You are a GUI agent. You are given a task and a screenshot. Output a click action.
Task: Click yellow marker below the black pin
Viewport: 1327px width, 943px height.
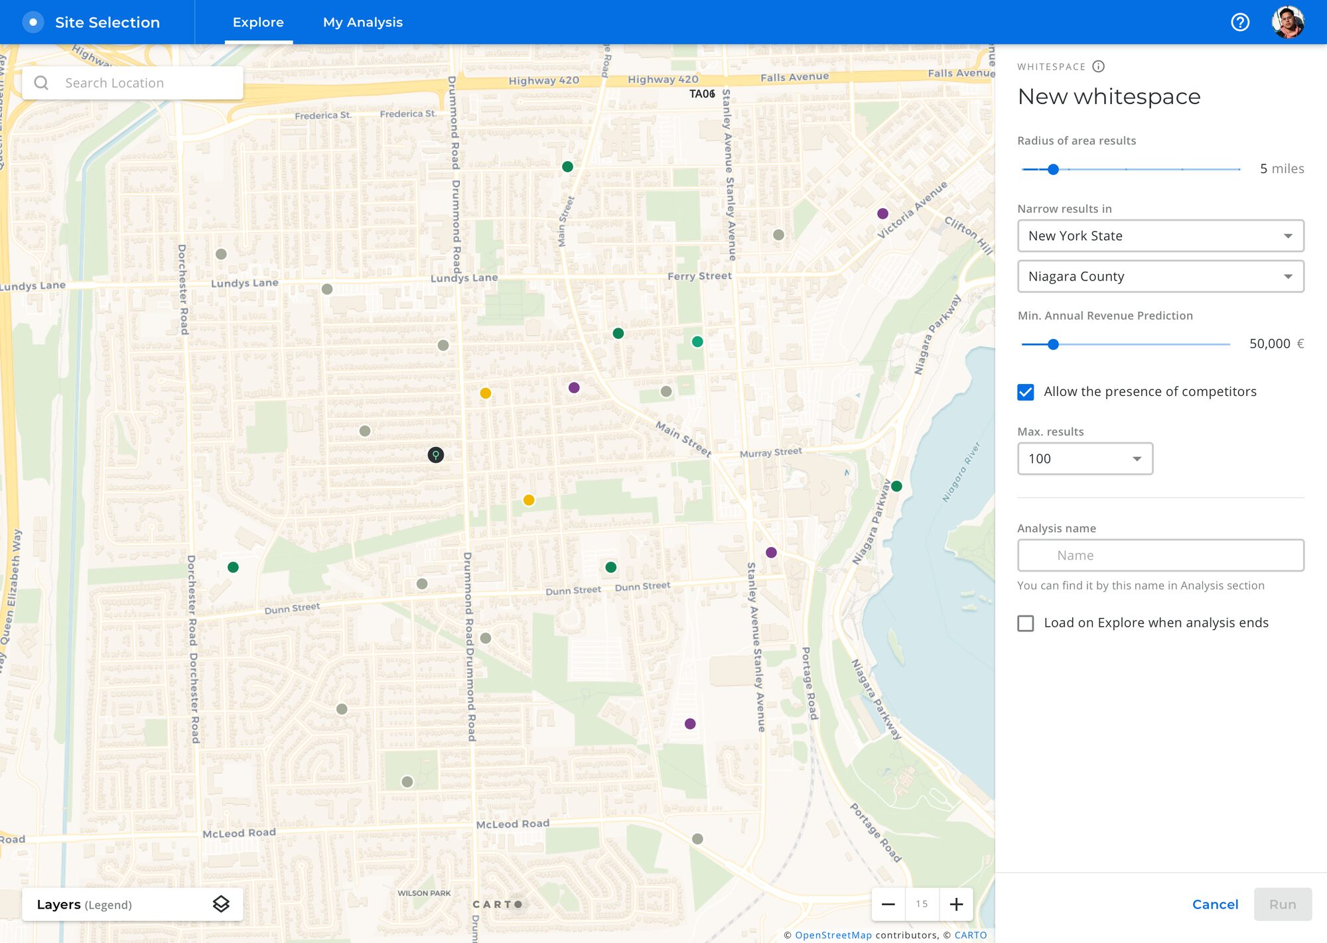click(529, 500)
